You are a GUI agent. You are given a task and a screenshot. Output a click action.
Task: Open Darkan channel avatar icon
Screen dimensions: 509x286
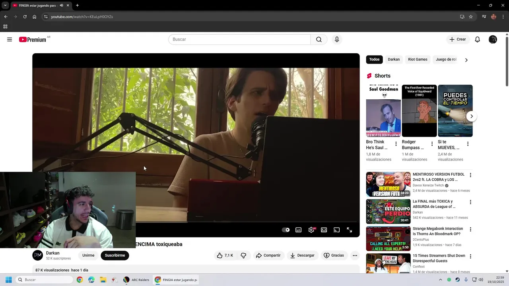38,255
